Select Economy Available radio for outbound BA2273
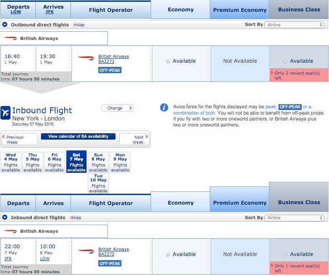 [168, 61]
